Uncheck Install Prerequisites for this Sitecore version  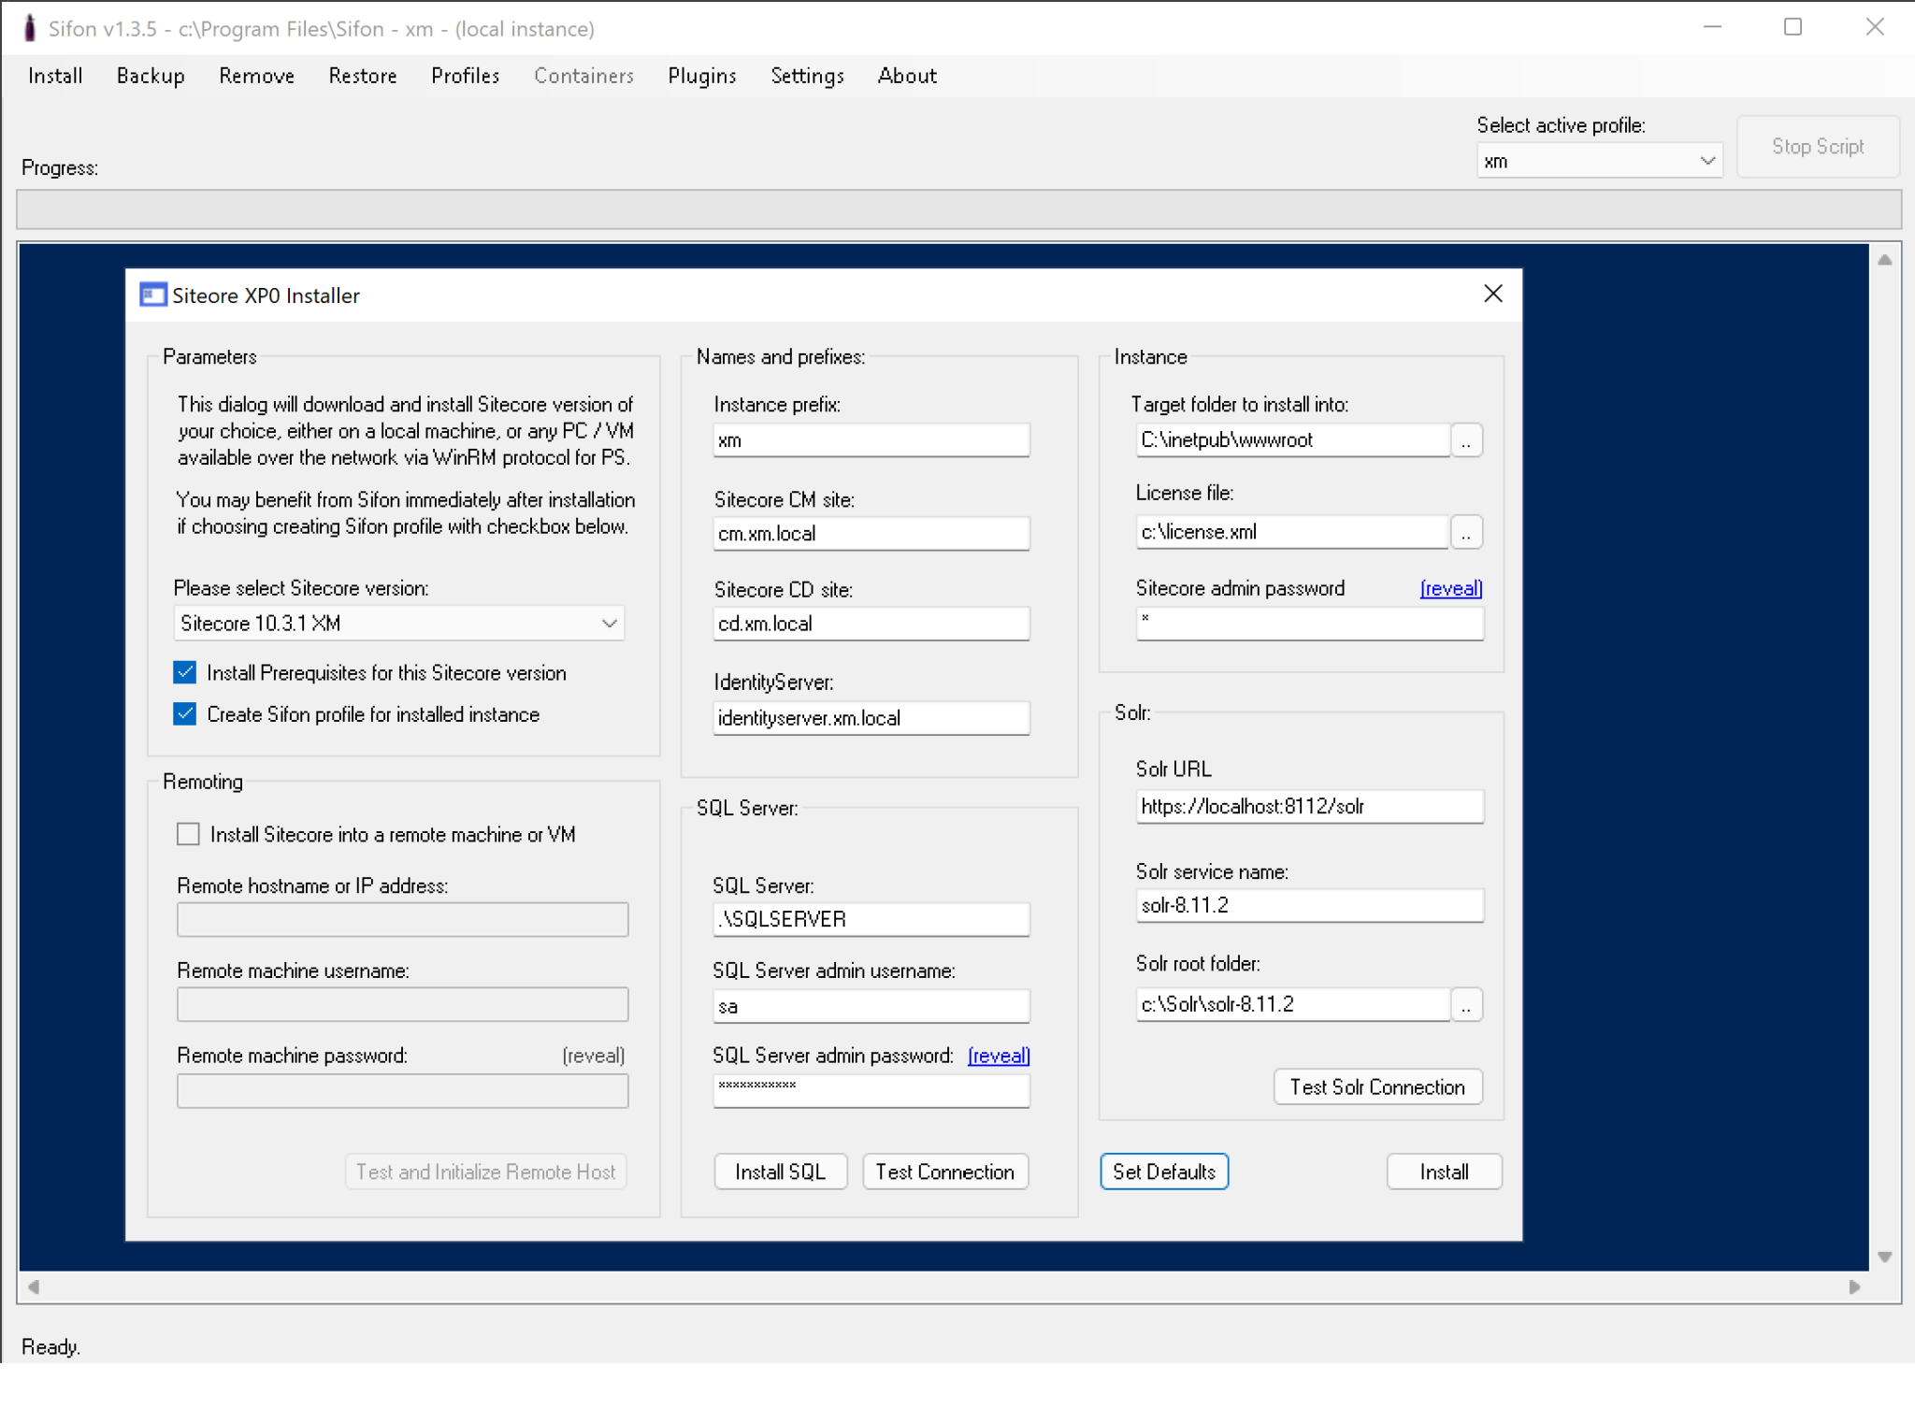click(184, 672)
